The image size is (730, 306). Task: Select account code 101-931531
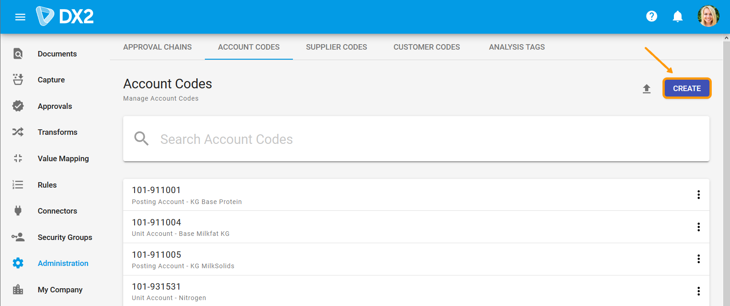coord(156,286)
